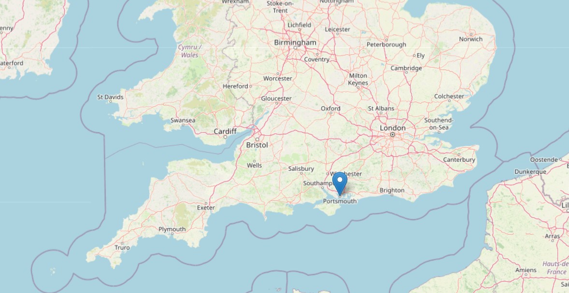Select the Norwich label
This screenshot has height=293, width=569.
(x=470, y=39)
